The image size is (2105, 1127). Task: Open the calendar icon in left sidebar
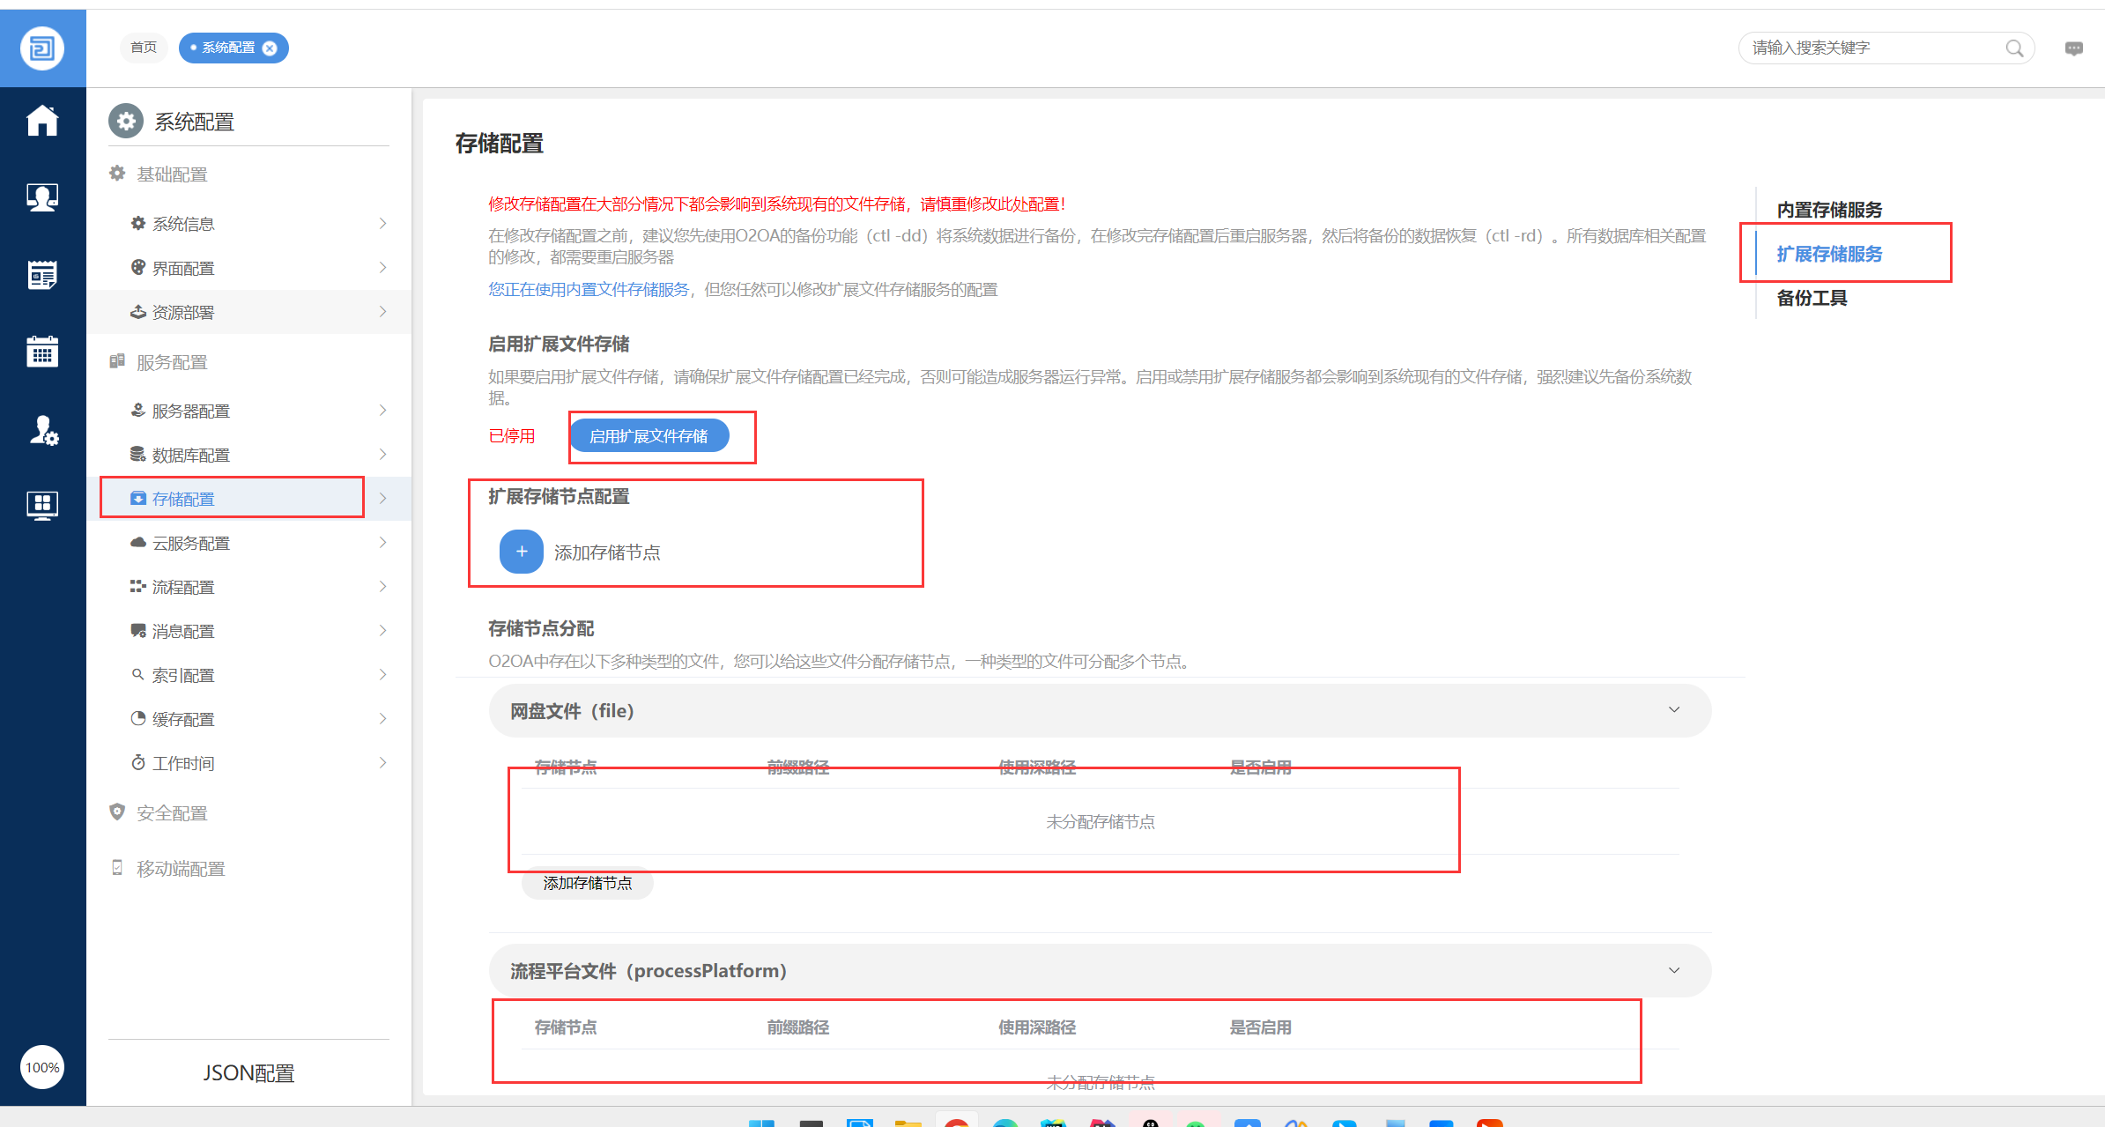tap(42, 352)
